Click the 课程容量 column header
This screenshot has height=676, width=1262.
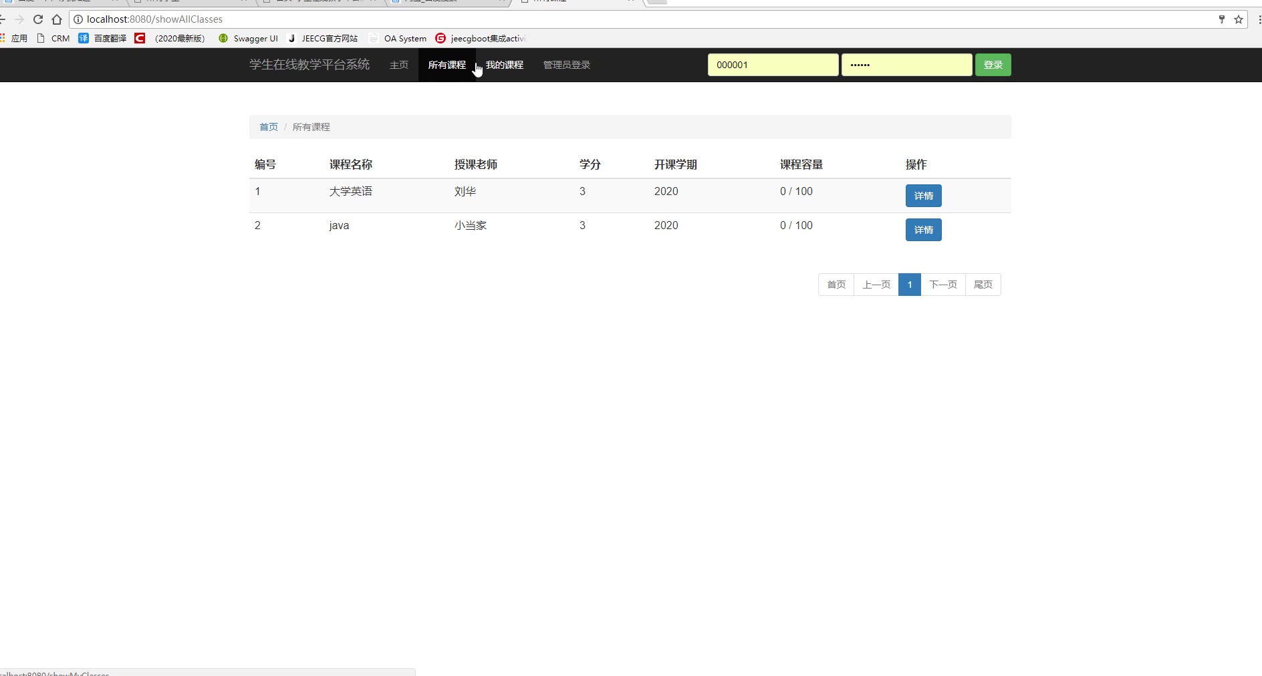point(801,164)
